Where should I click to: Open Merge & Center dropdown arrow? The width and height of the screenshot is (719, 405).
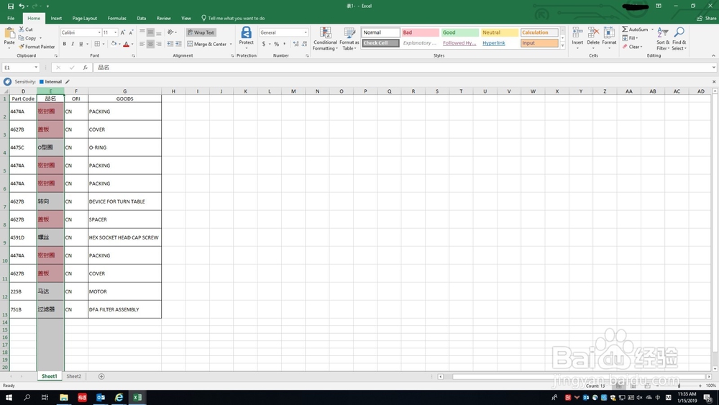[231, 44]
